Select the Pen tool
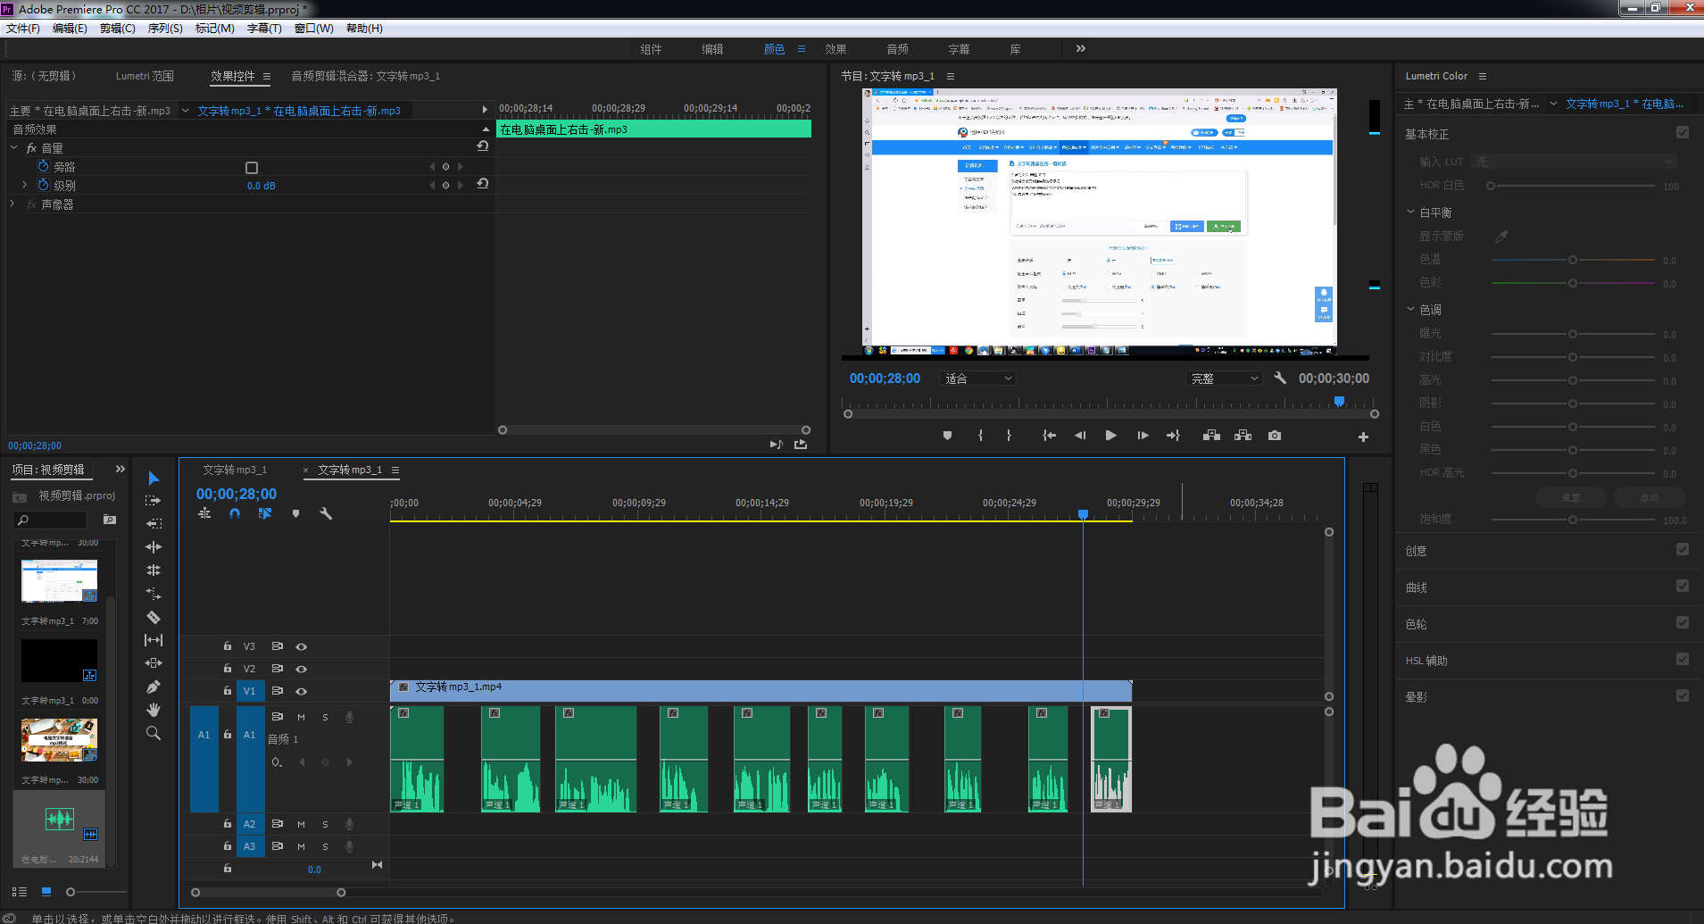Viewport: 1704px width, 924px height. [x=154, y=687]
